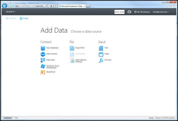
Task: Click the SQL Databases label
Action: coord(52,48)
